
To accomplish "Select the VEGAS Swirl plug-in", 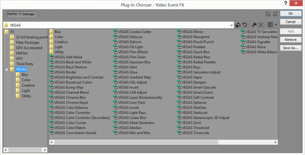I will (x=189, y=123).
